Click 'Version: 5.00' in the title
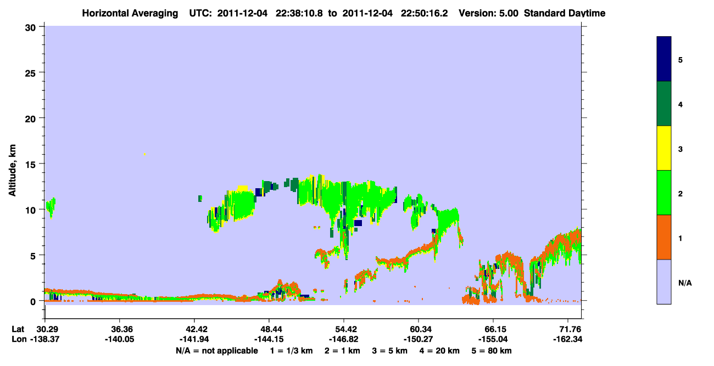Image resolution: width=714 pixels, height=366 pixels. (488, 13)
